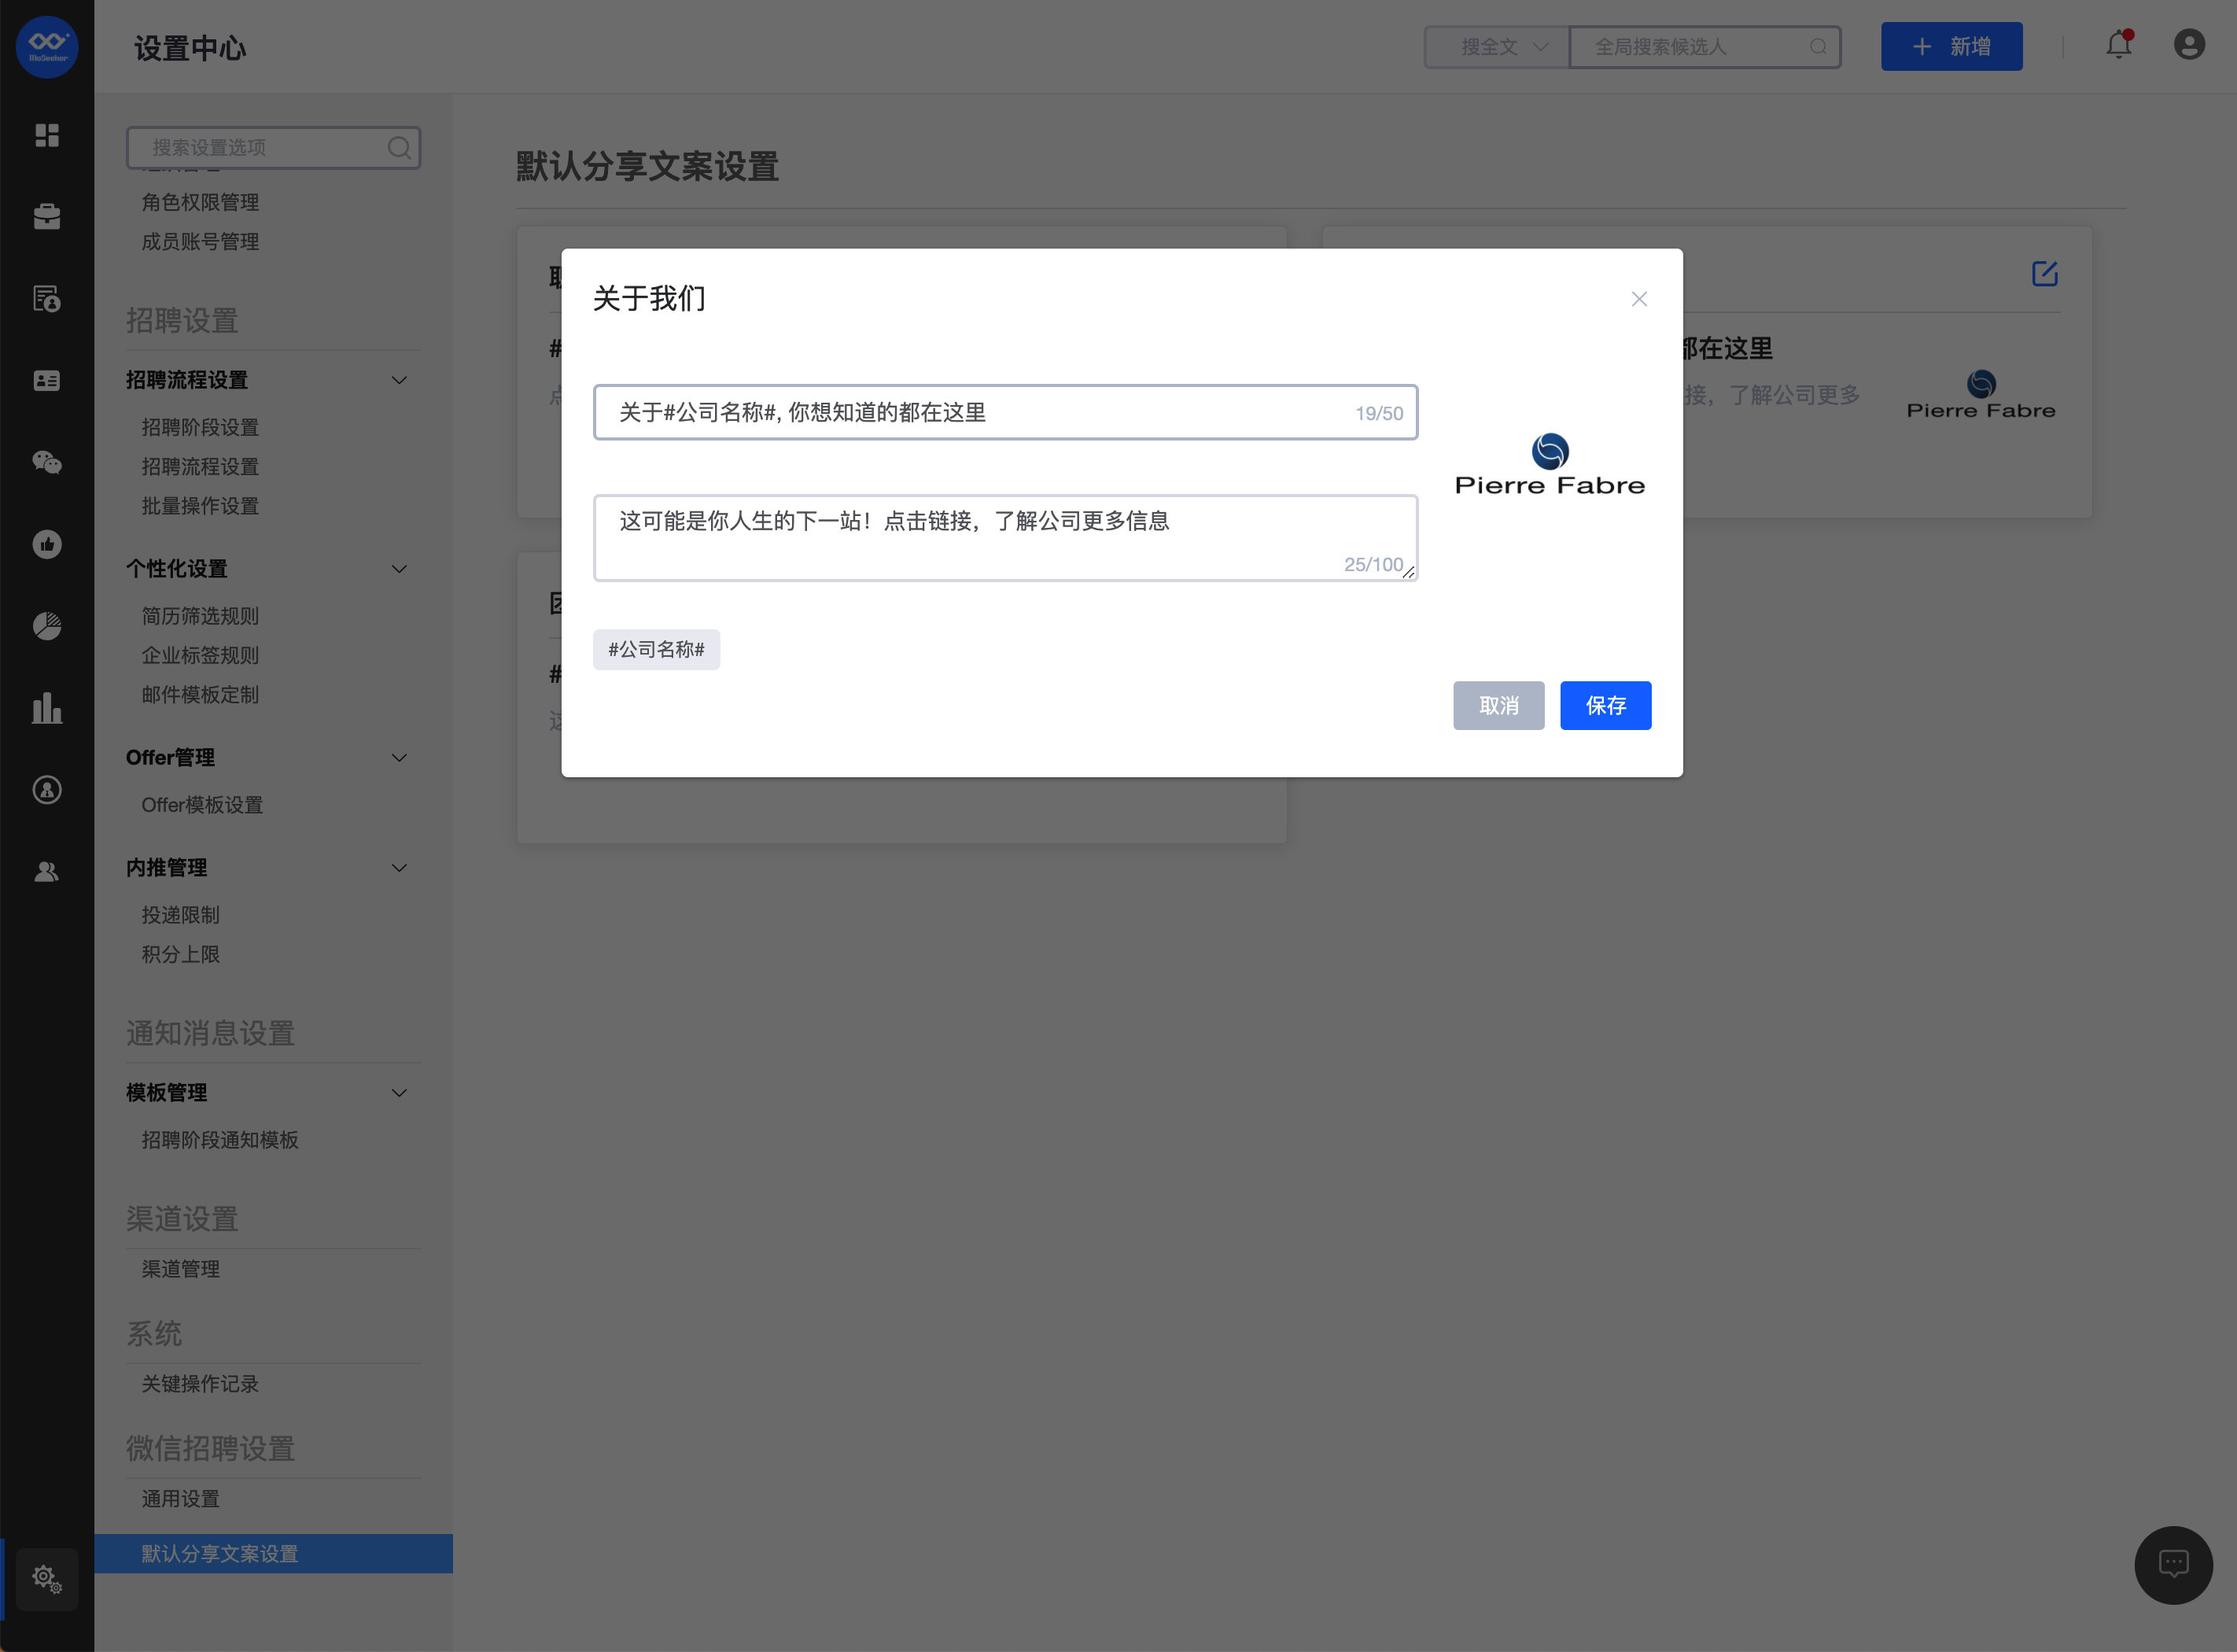Screen dimensions: 2237x1652
Task: Open the document search icon in left rail
Action: tap(47, 299)
